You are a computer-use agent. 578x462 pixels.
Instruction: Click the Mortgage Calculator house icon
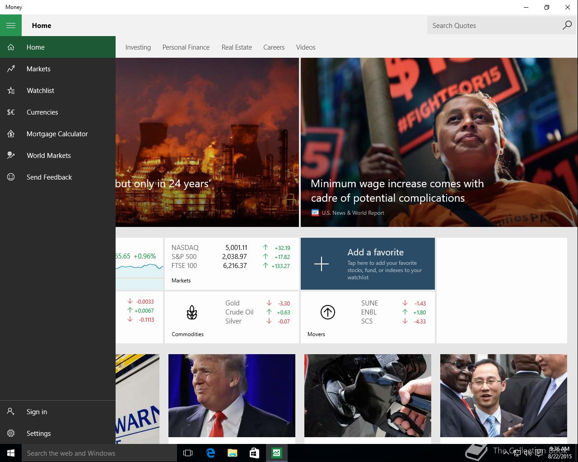coord(11,134)
